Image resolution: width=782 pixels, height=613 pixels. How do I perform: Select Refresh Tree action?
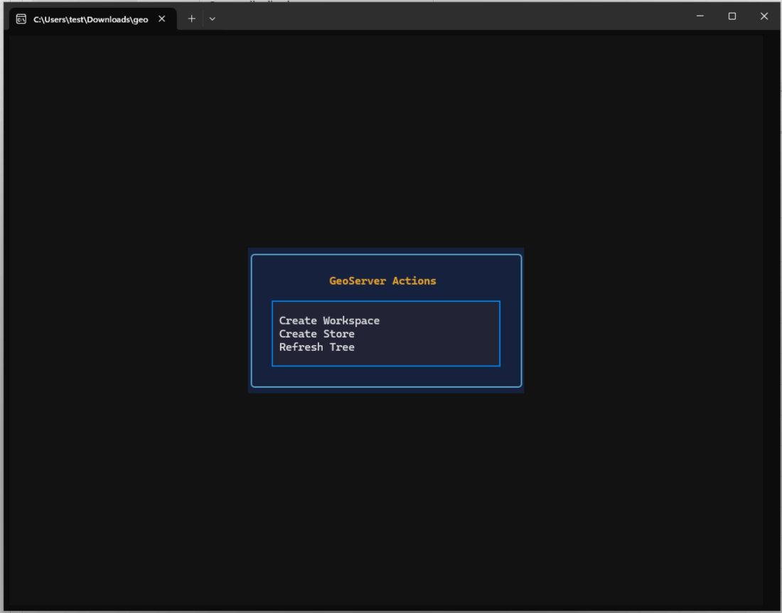(316, 347)
